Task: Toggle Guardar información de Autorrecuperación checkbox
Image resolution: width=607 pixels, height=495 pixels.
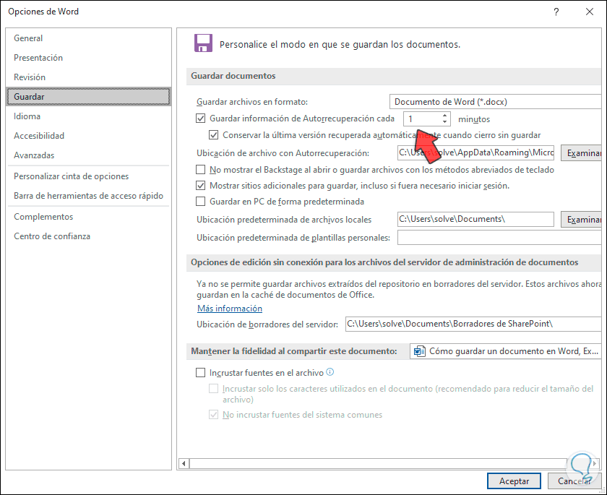Action: (x=200, y=119)
